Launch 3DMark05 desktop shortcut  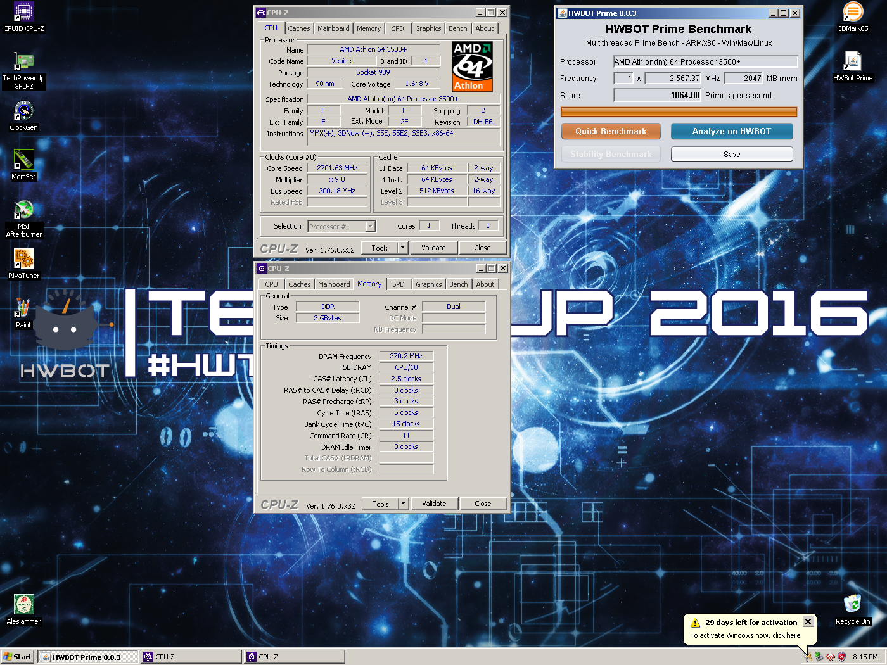click(x=853, y=17)
